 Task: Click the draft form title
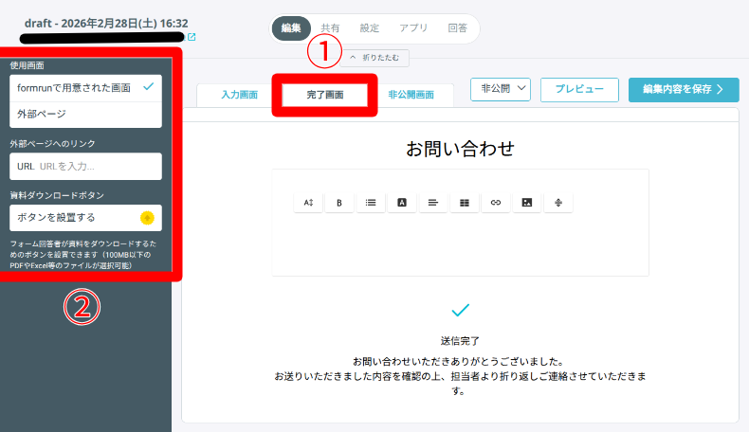(106, 24)
